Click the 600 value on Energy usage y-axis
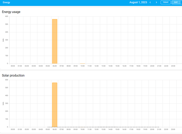This screenshot has width=182, height=134. tap(7, 16)
